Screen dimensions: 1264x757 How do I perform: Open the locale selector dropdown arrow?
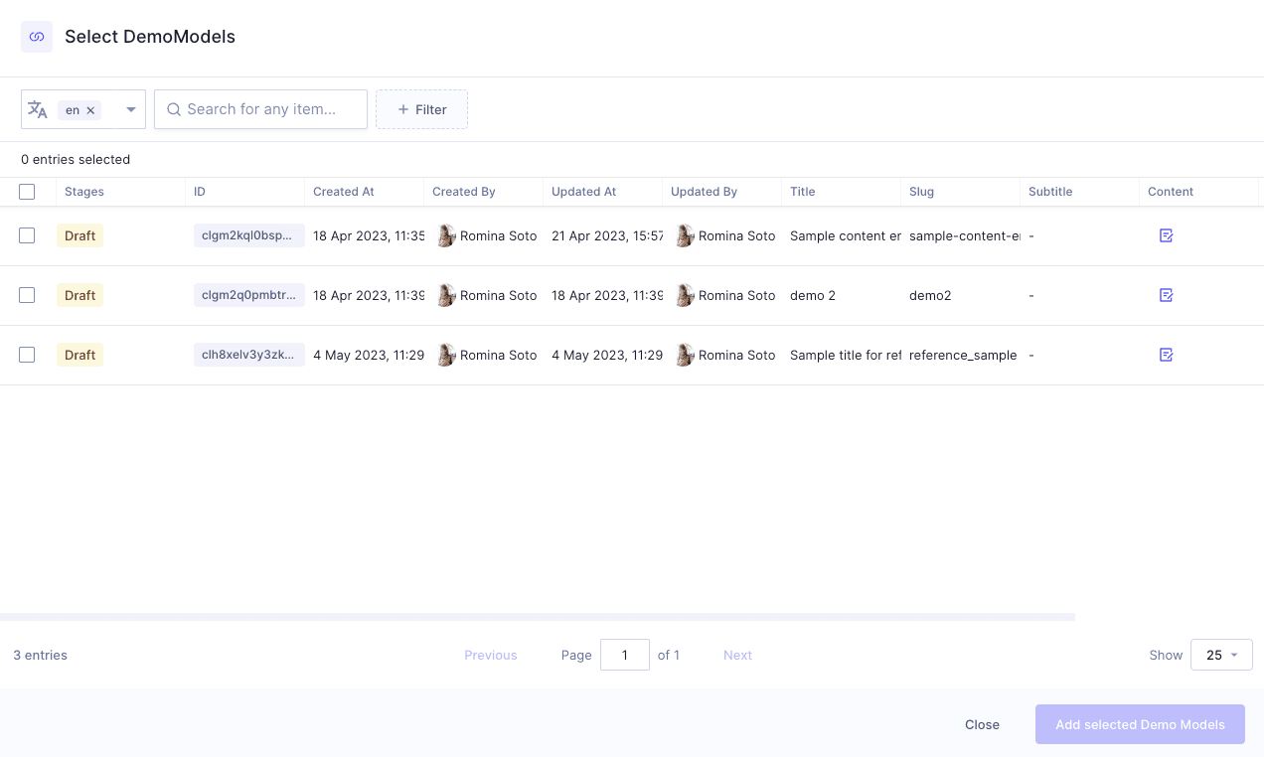pyautogui.click(x=129, y=109)
